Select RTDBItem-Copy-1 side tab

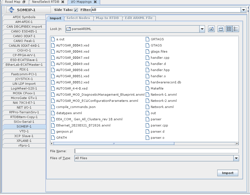24,117
